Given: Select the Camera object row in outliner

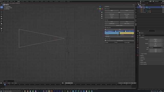Looking at the screenshot, I should pyautogui.click(x=151, y=7).
